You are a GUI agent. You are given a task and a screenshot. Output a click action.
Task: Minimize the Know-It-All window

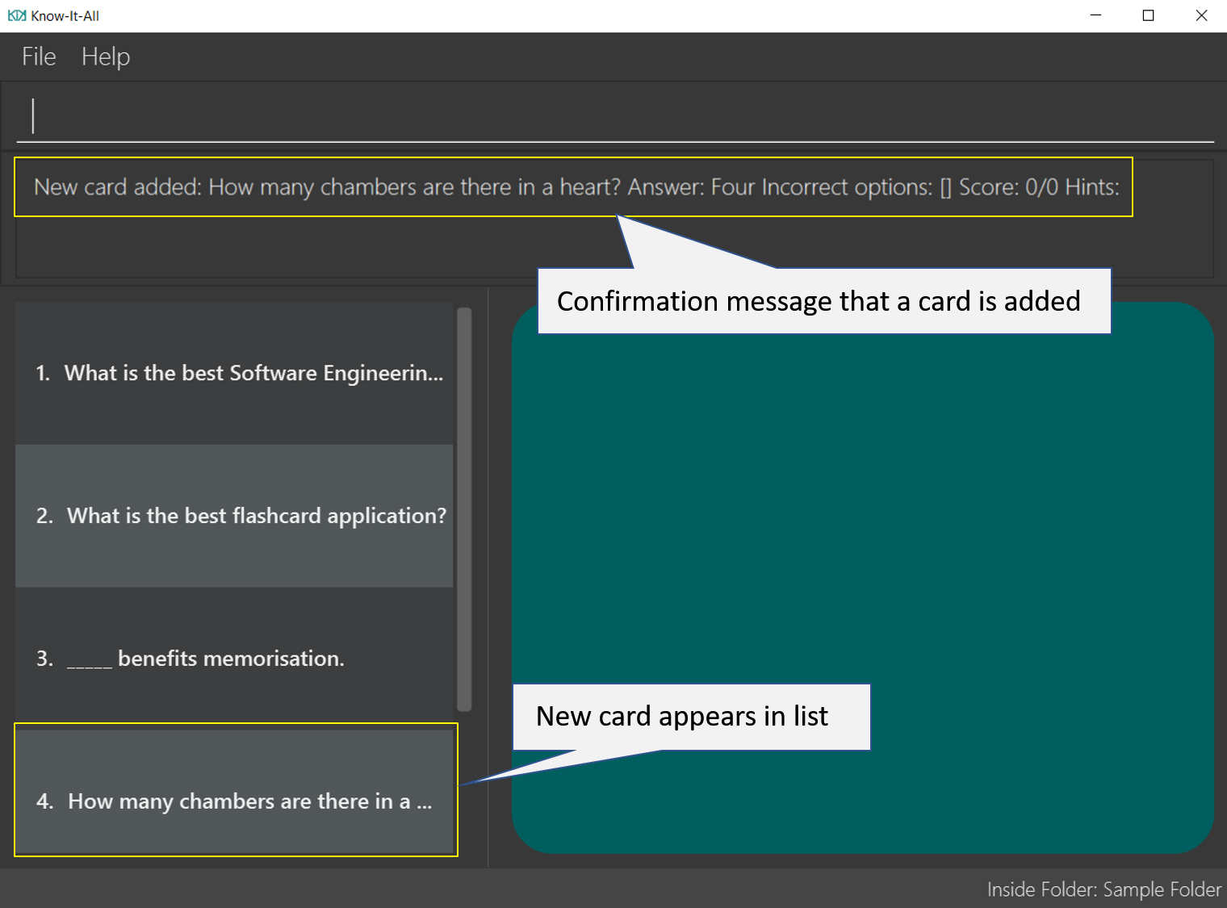coord(1095,15)
